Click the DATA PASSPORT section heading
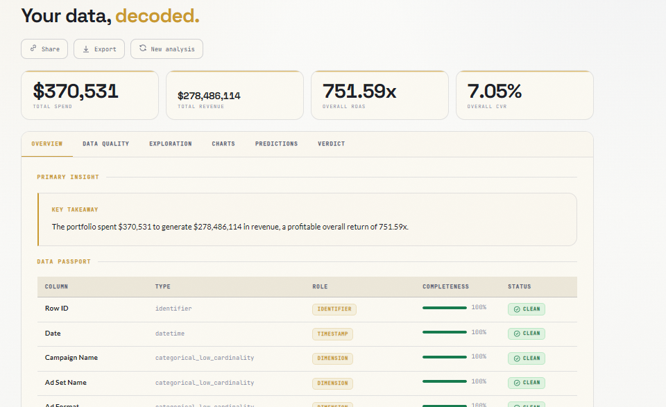The image size is (666, 407). (x=64, y=261)
